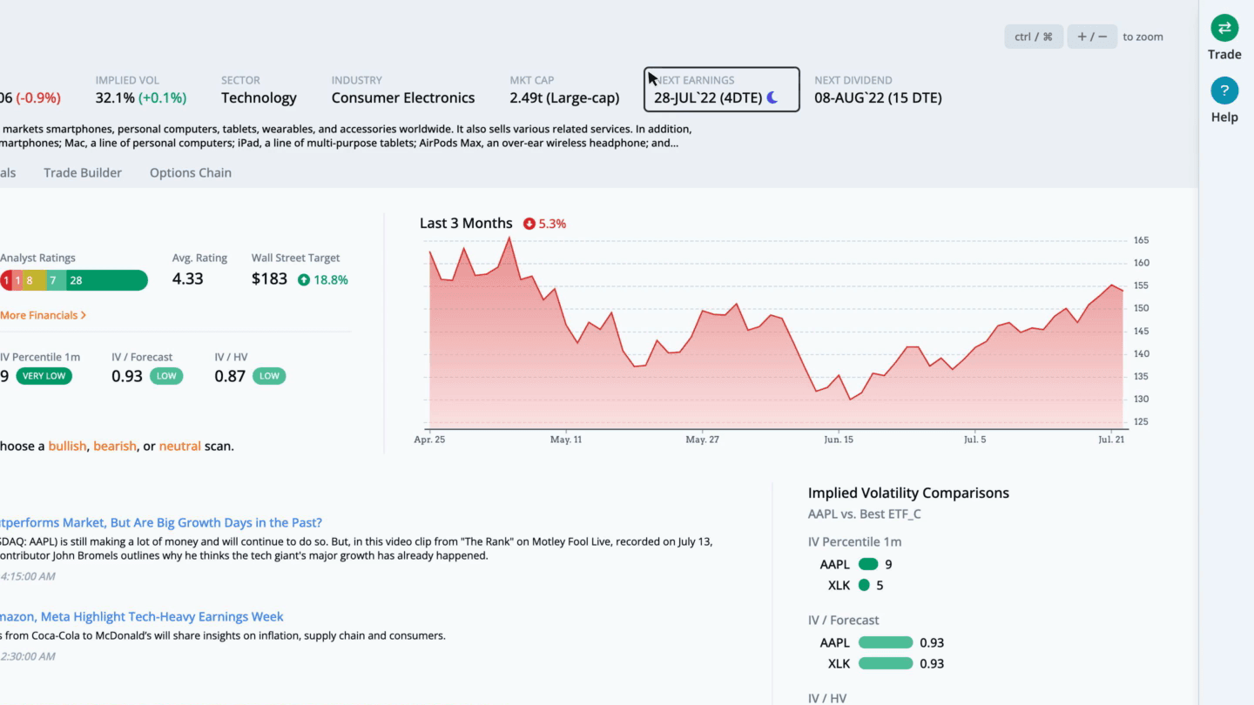Choose the bearish scan link
This screenshot has width=1254, height=705.
115,446
